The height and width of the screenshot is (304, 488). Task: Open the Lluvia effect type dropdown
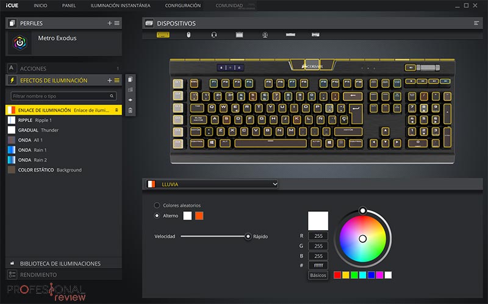(212, 184)
